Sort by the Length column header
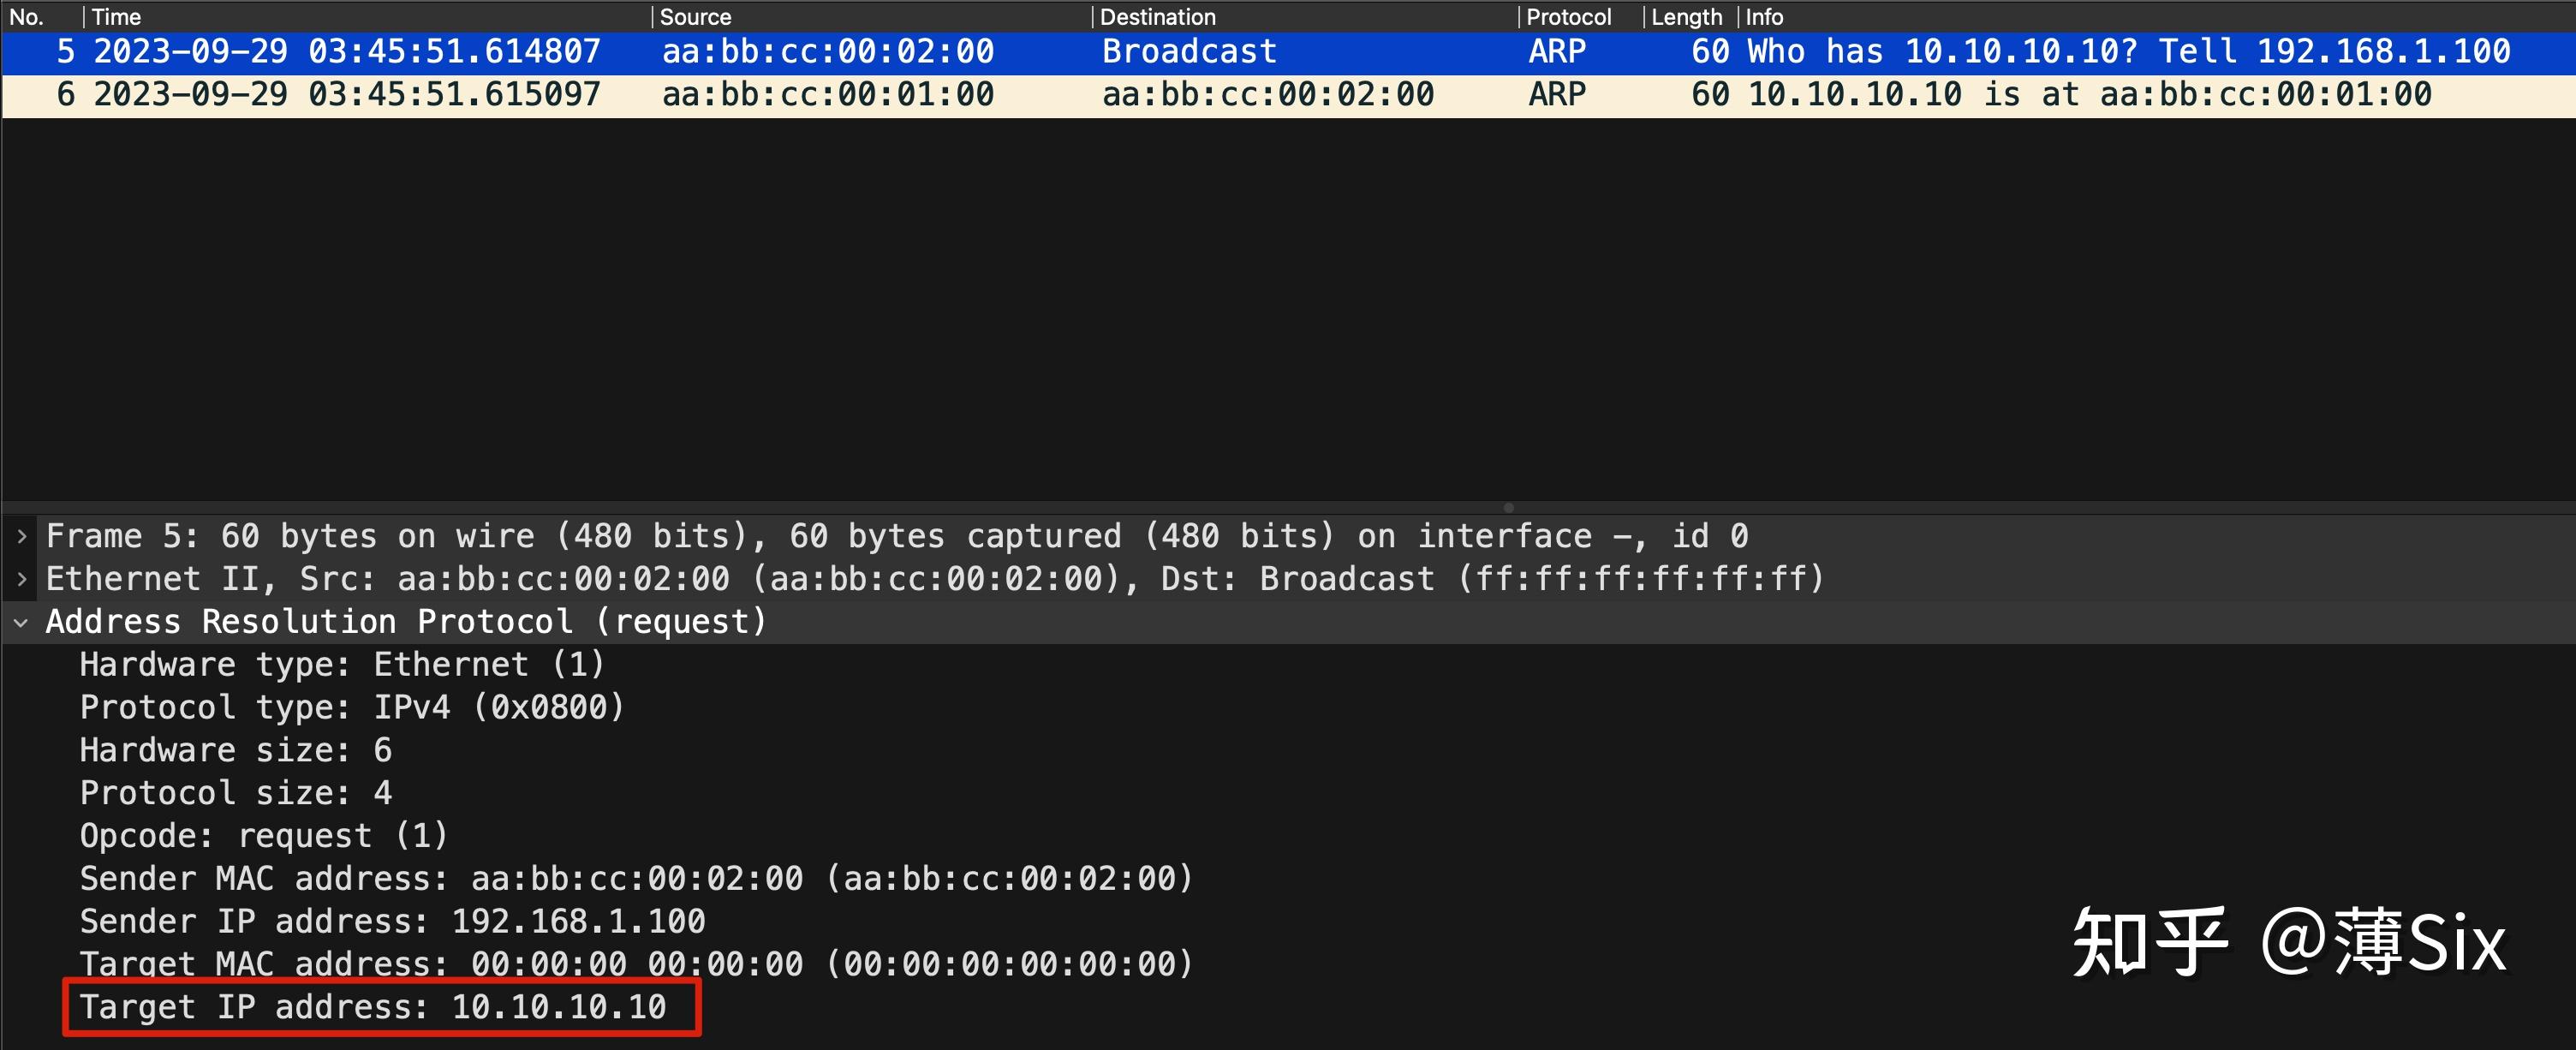Image resolution: width=2576 pixels, height=1050 pixels. tap(1686, 17)
